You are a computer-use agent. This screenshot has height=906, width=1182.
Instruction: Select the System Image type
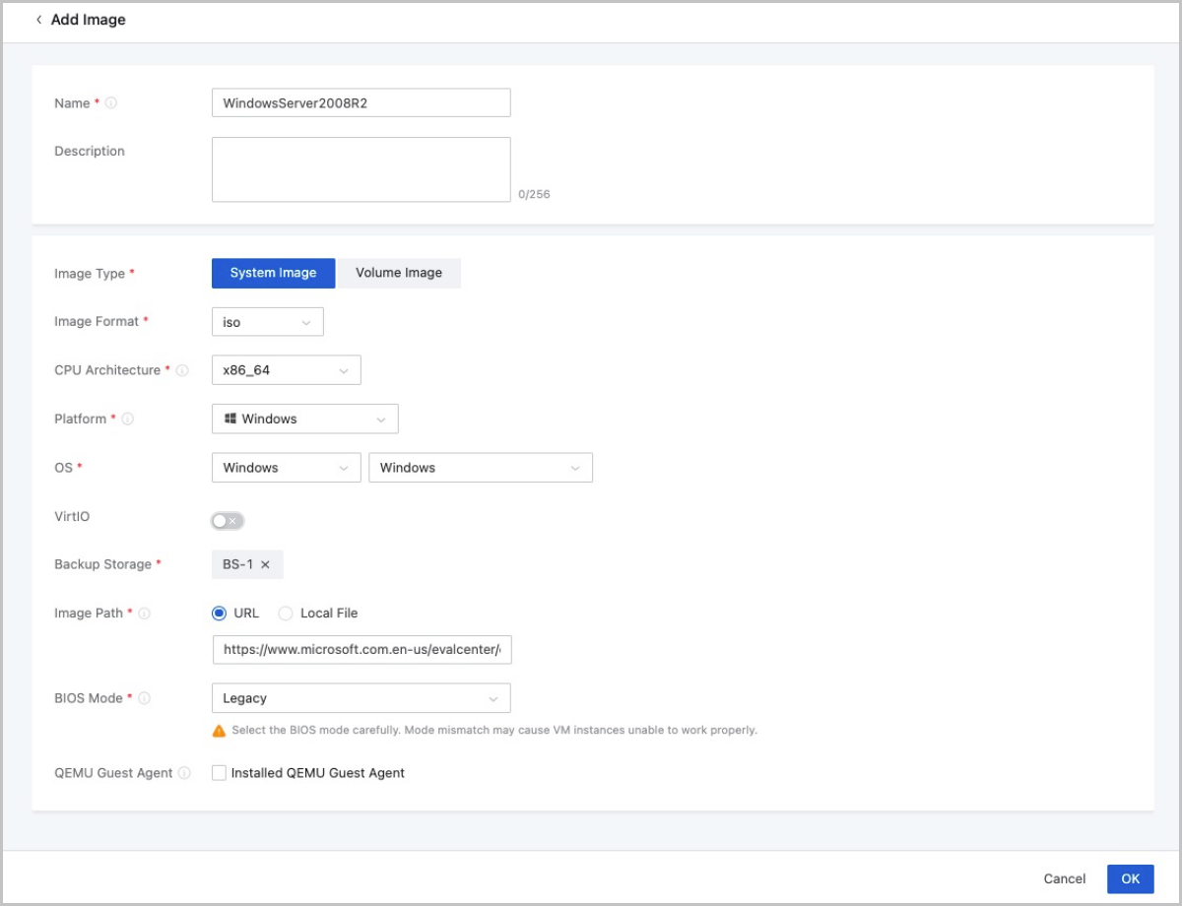273,273
